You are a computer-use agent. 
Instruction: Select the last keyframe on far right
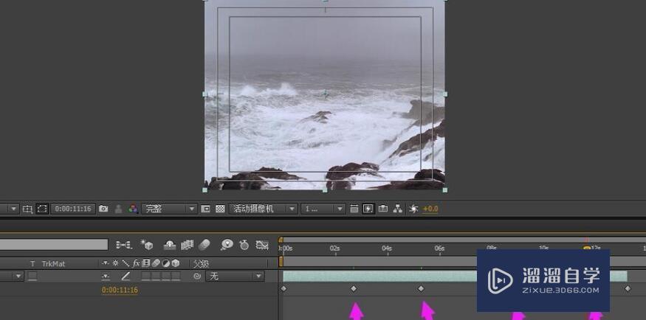point(628,289)
